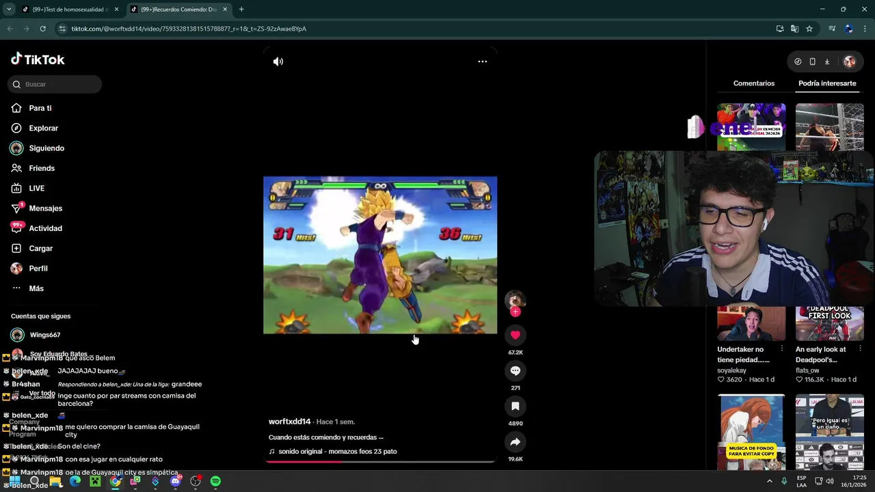
Task: Click the TikTok logo
Action: tap(38, 59)
